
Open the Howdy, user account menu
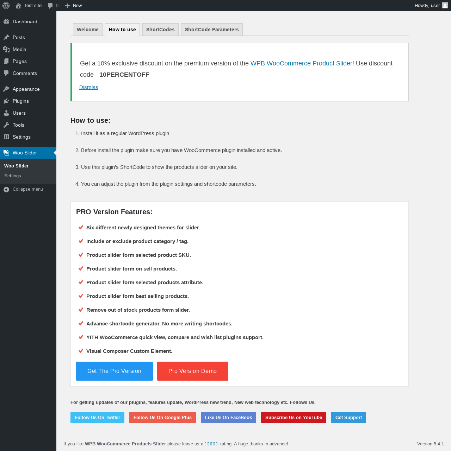click(431, 6)
